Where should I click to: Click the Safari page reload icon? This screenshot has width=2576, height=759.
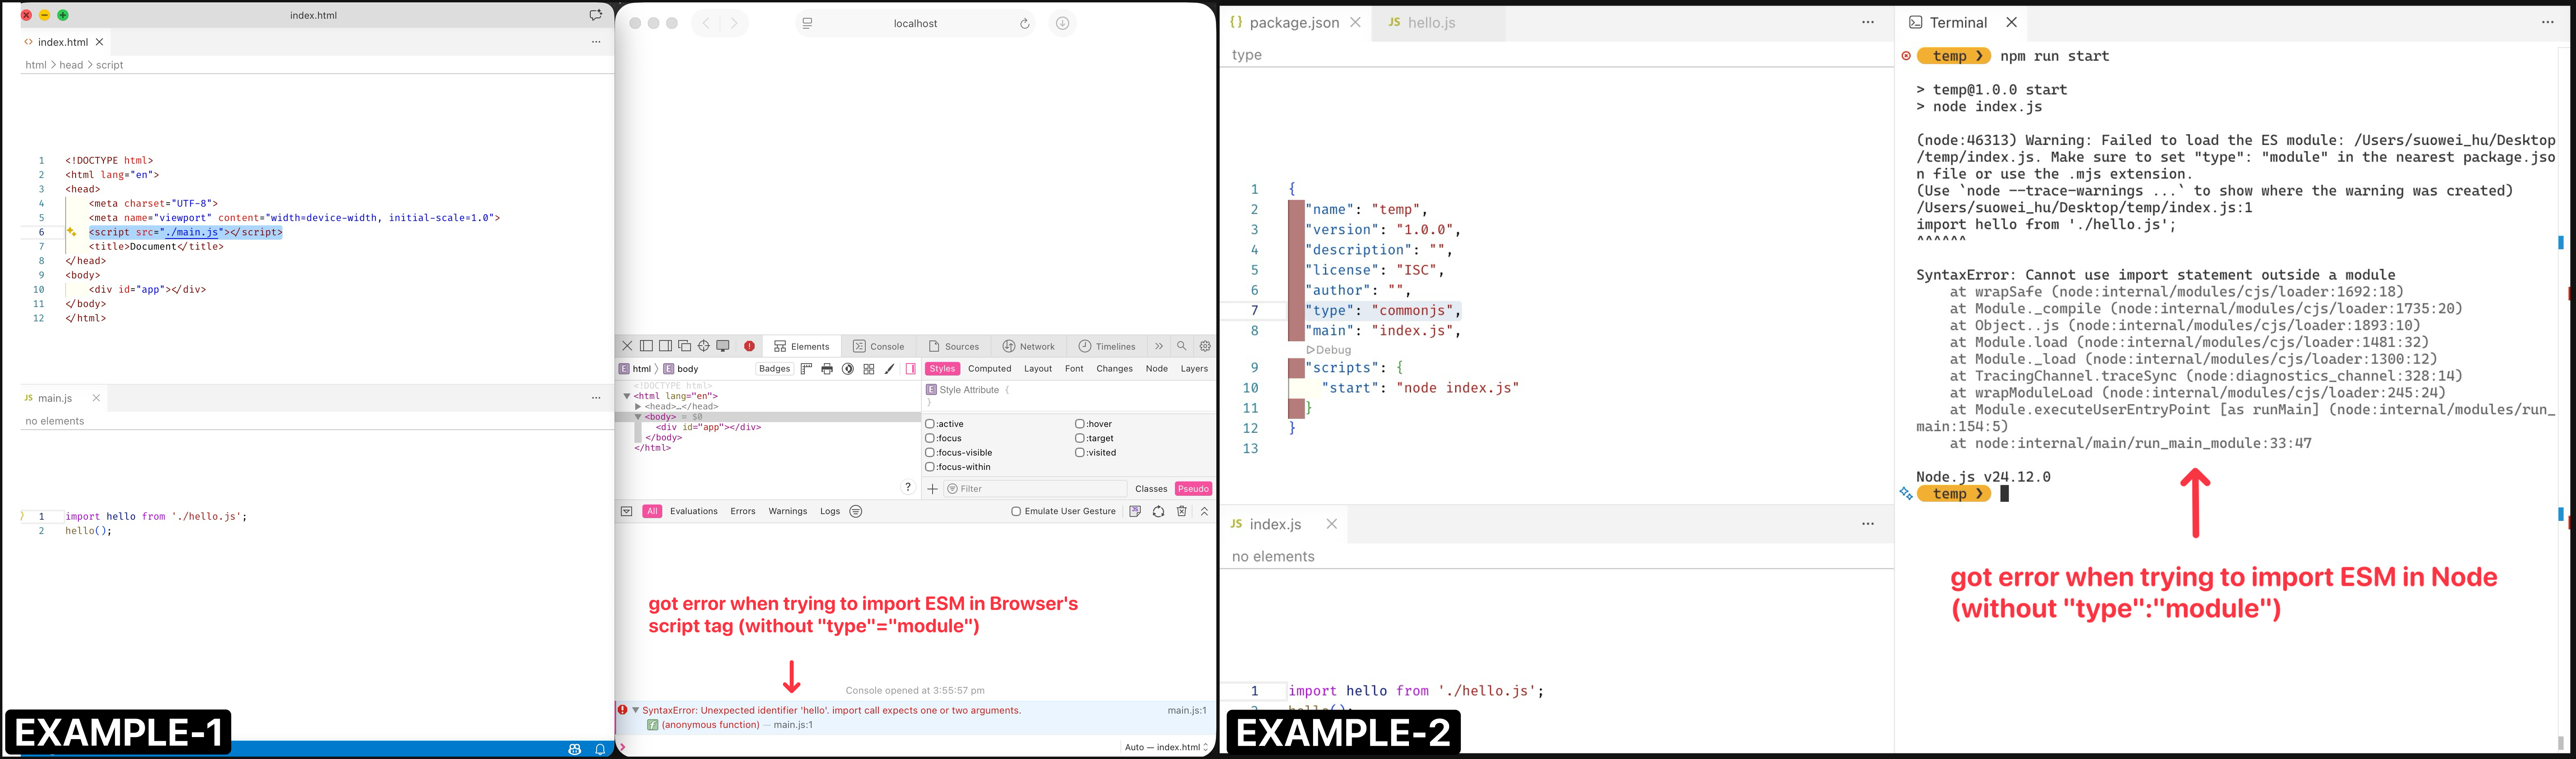tap(1024, 24)
